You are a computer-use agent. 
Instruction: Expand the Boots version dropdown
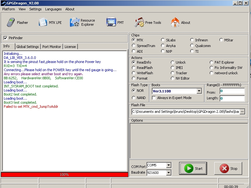(x=199, y=91)
